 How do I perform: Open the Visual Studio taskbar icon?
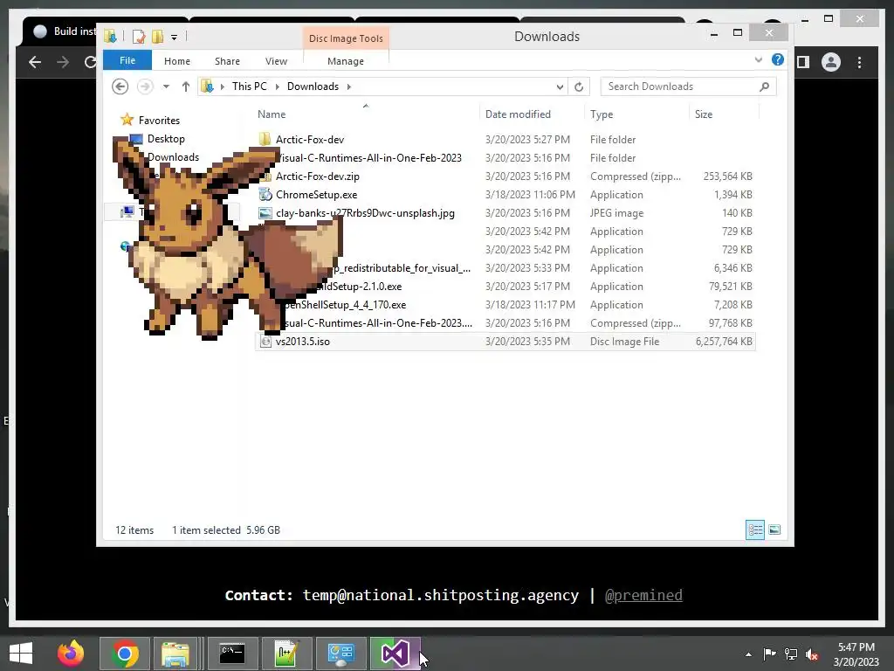click(x=395, y=654)
